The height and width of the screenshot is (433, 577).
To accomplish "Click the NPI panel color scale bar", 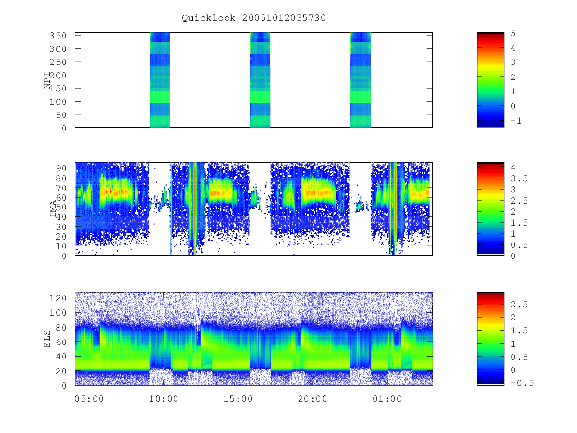I will 490,80.
